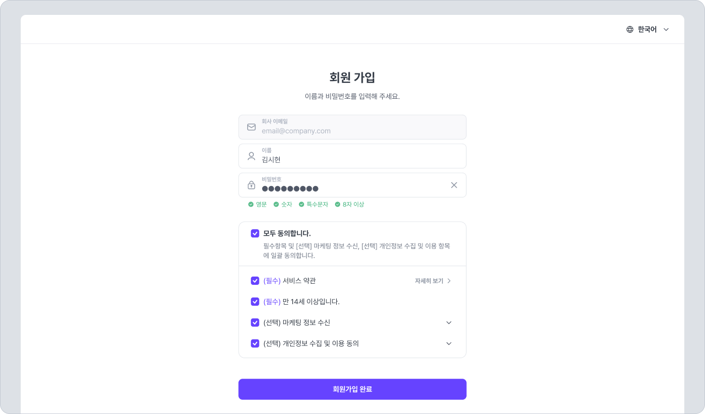Expand the 마케팅 정보 수신 details chevron
Image resolution: width=705 pixels, height=414 pixels.
(x=449, y=323)
